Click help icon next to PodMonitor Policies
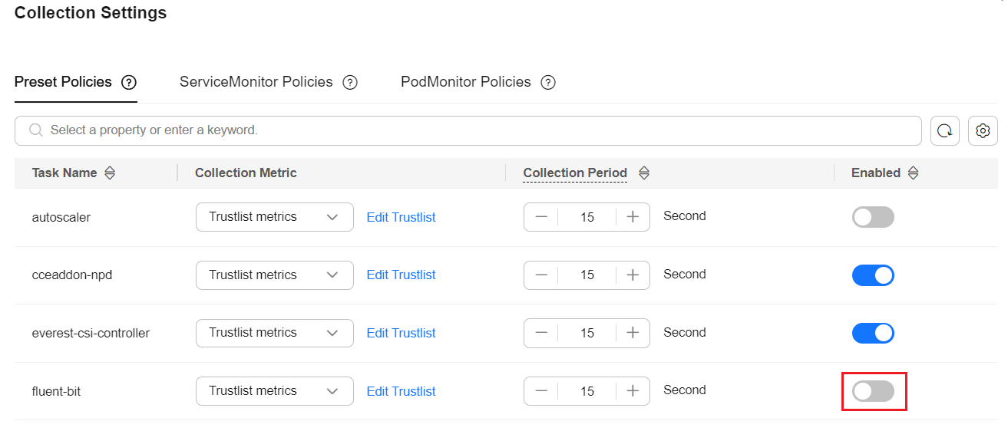 tap(548, 82)
